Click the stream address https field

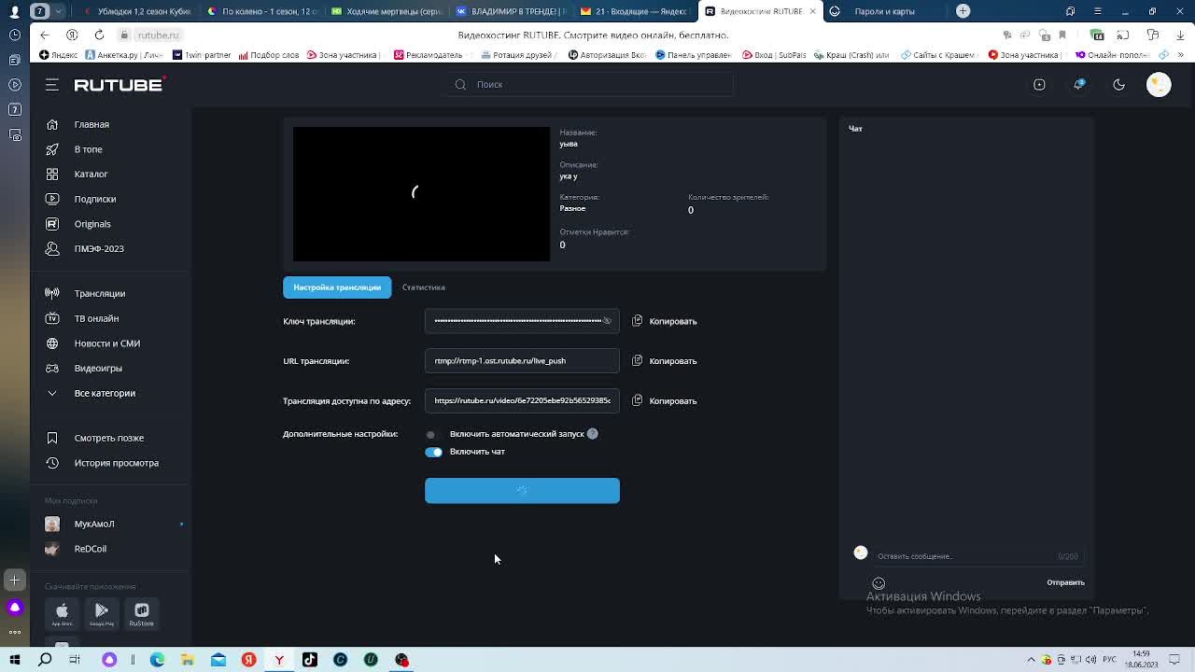click(x=522, y=401)
